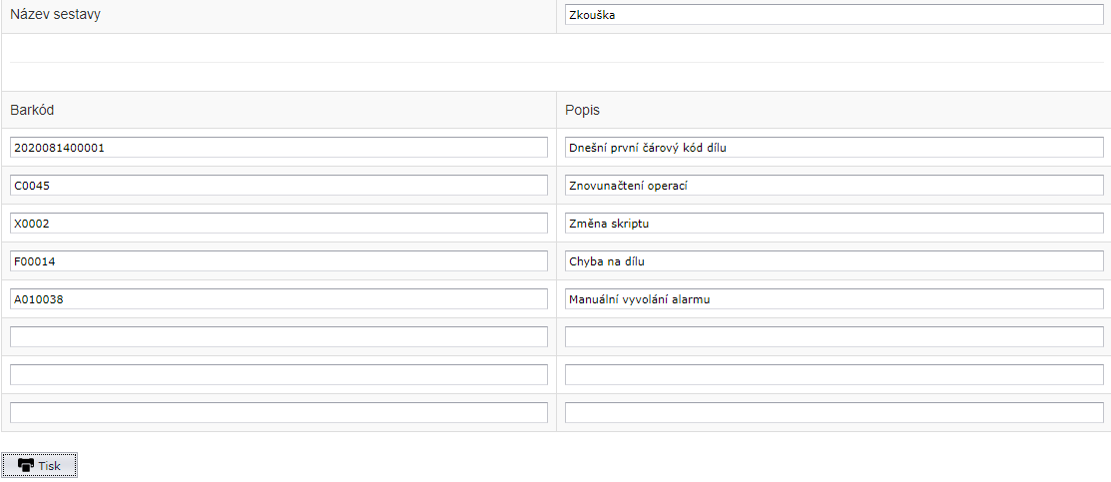Image resolution: width=1111 pixels, height=482 pixels.
Task: Click the first empty Popis field
Action: 833,337
